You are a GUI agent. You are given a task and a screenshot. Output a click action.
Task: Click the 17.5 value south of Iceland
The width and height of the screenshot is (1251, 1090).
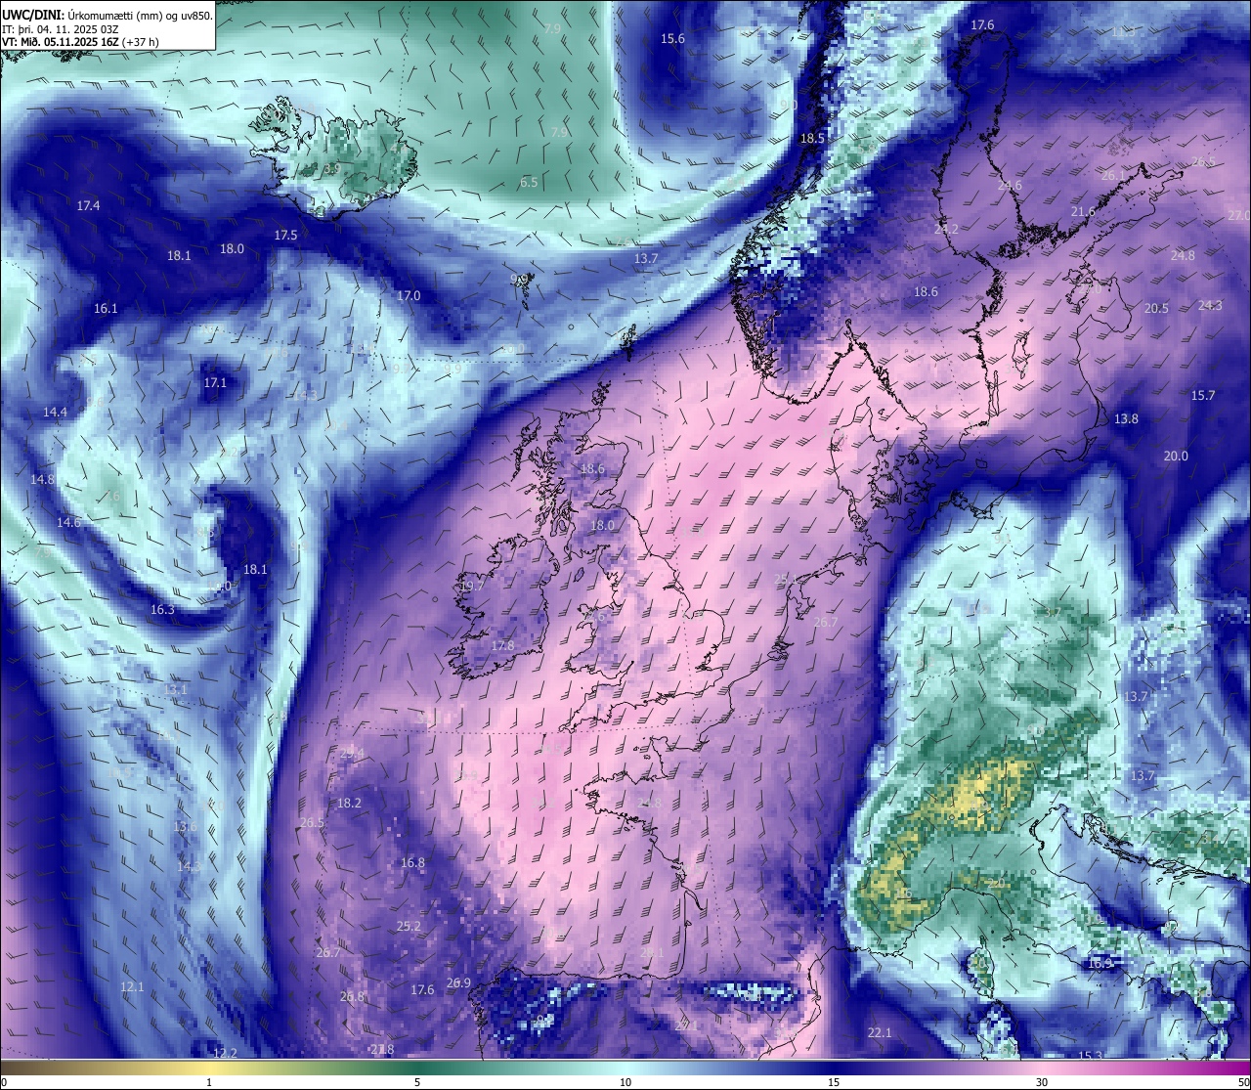[285, 236]
